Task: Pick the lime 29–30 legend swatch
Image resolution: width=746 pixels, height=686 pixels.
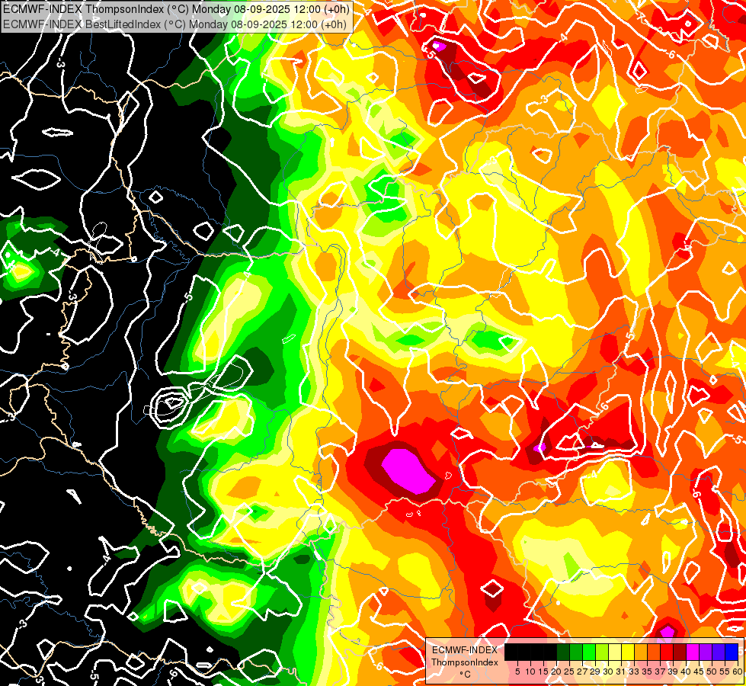Action: (x=602, y=652)
